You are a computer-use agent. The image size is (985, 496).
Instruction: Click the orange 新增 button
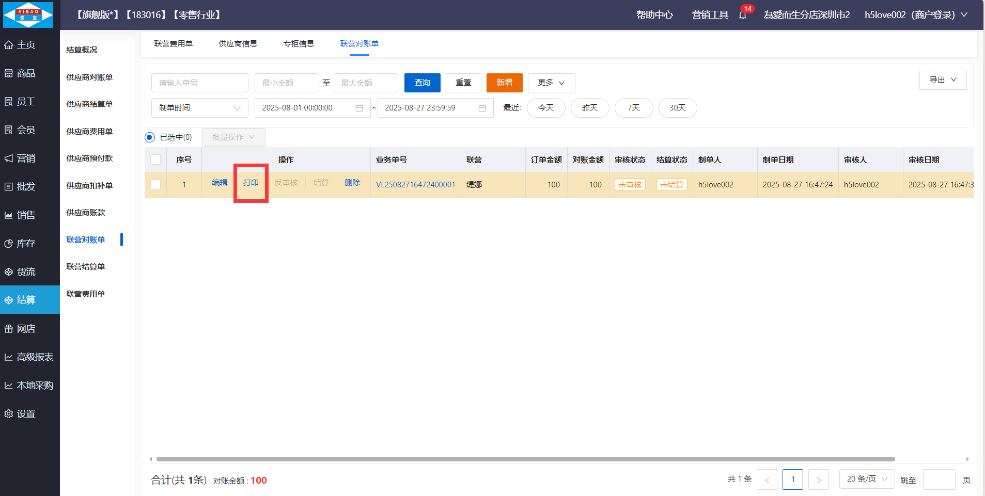pos(504,83)
